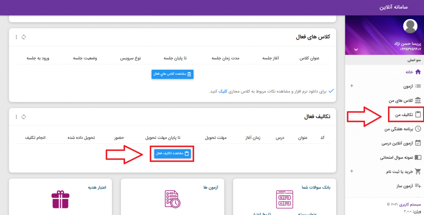Click the تحویل داده شده column header

click(x=81, y=138)
